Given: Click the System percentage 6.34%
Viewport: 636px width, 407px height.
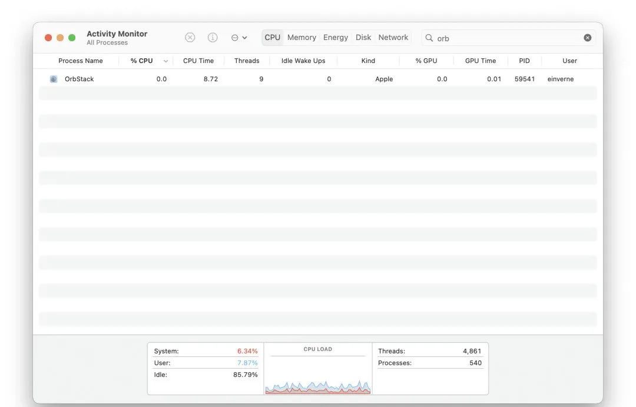Looking at the screenshot, I should (x=247, y=351).
